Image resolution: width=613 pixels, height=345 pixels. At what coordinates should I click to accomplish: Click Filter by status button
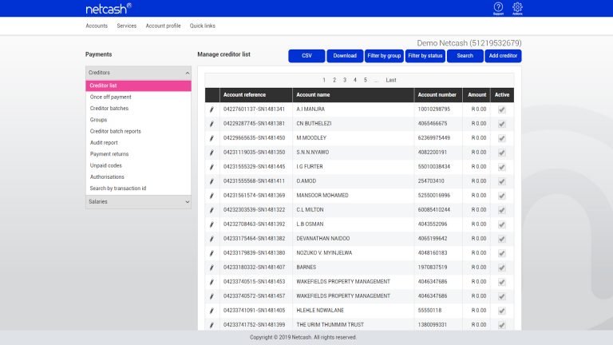pyautogui.click(x=425, y=56)
